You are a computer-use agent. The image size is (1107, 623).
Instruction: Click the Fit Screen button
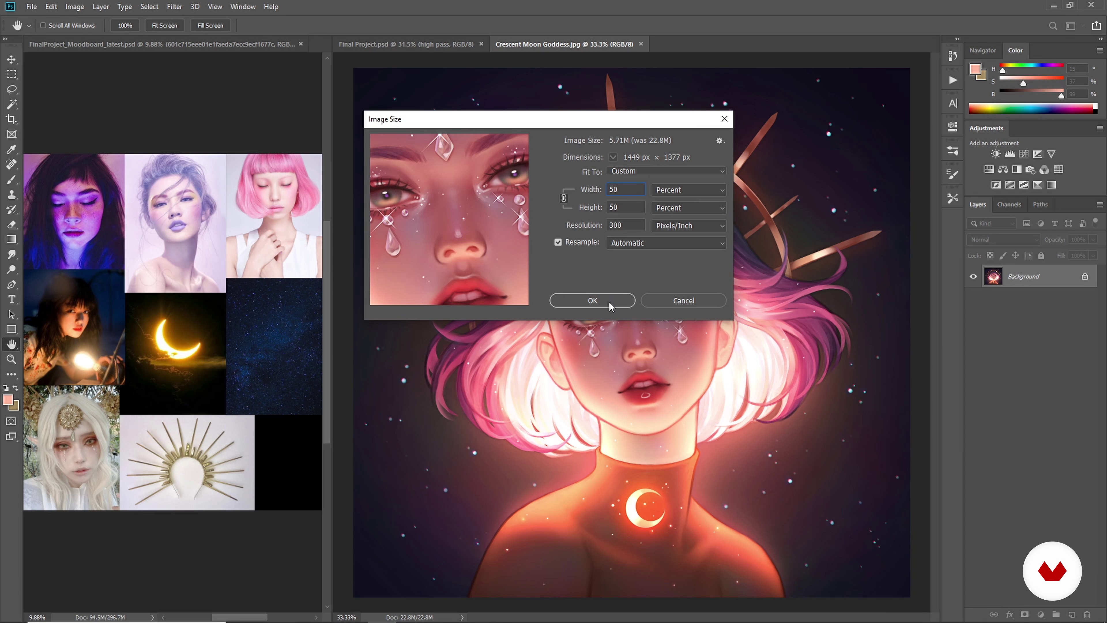pos(164,25)
